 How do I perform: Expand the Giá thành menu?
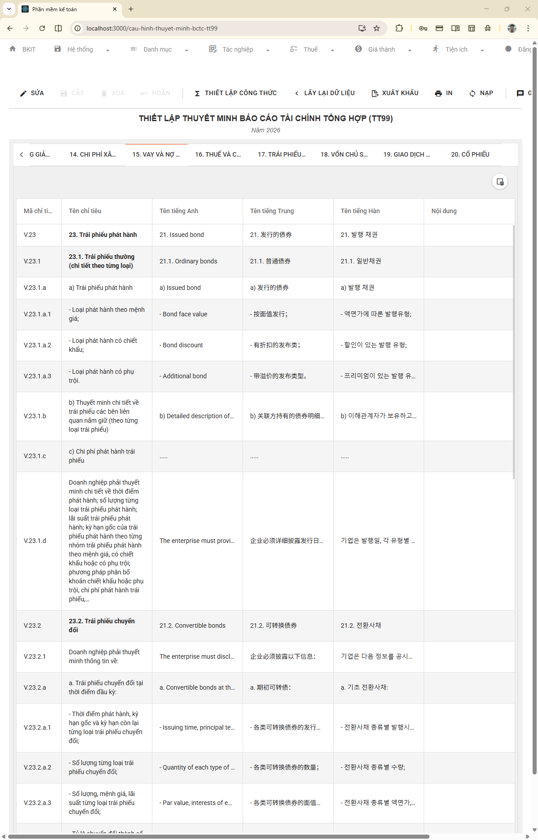coord(383,49)
